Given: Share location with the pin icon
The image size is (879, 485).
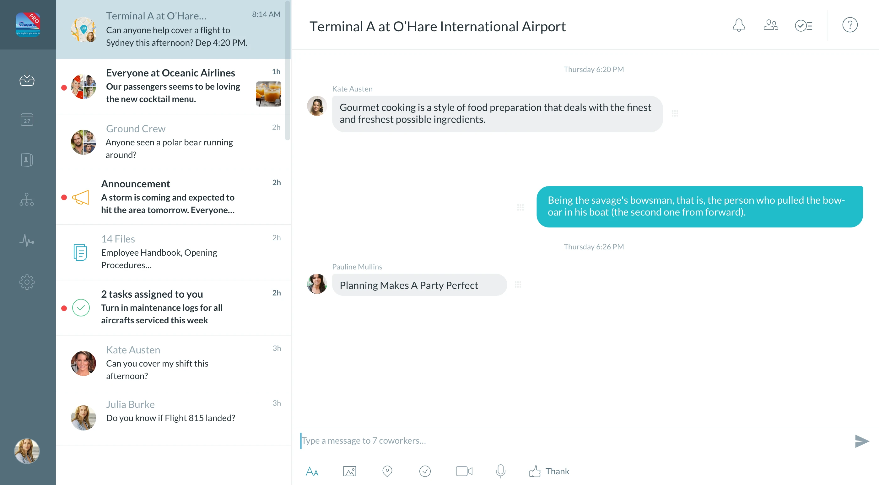Looking at the screenshot, I should [387, 472].
